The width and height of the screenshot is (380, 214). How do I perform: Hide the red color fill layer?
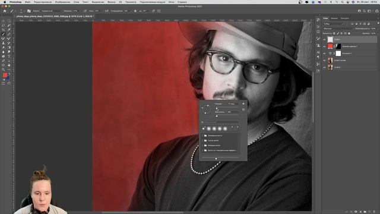click(x=324, y=46)
